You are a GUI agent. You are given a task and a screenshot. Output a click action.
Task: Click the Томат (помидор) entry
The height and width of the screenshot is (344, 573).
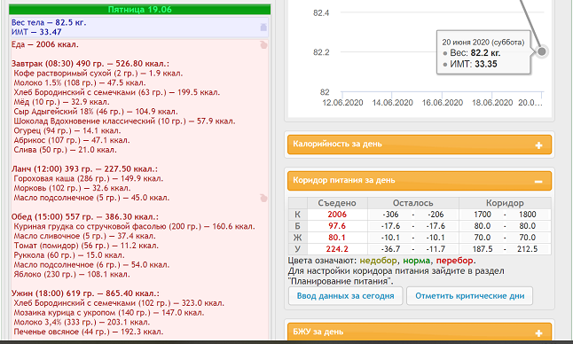click(x=86, y=246)
